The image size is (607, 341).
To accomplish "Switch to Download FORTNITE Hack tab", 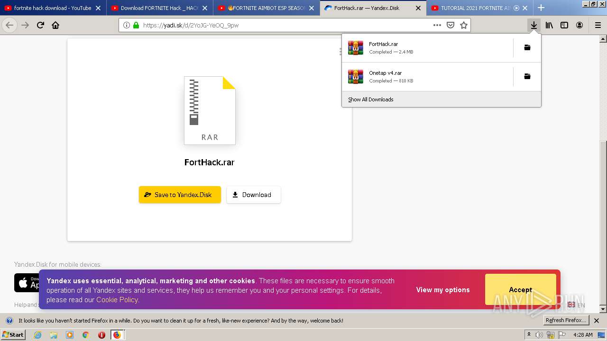I will (159, 8).
